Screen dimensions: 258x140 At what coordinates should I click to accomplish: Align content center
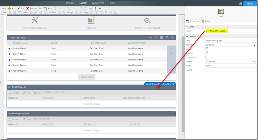(x=96, y=12)
